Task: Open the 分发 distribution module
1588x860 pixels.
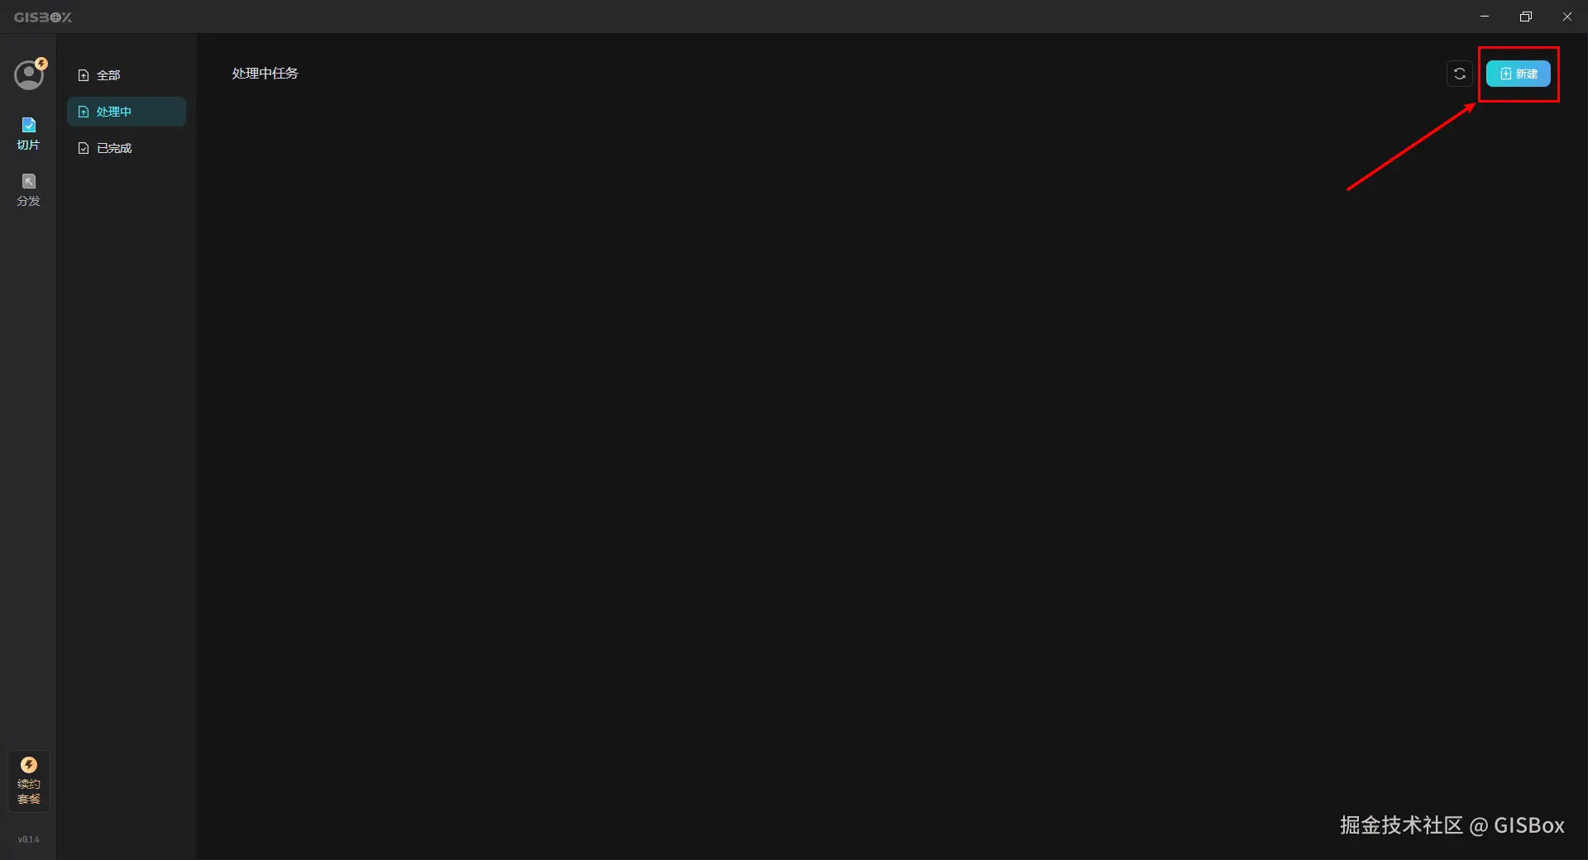Action: point(29,189)
